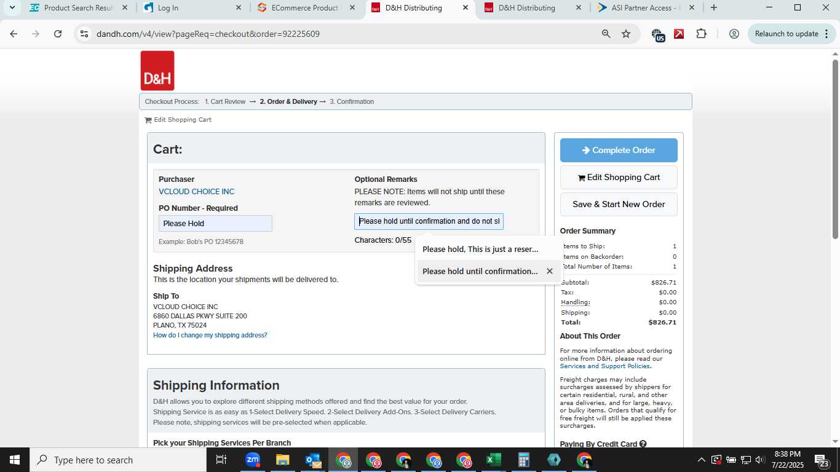Open Chrome's three-dot menu
The image size is (840, 472).
coord(828,34)
